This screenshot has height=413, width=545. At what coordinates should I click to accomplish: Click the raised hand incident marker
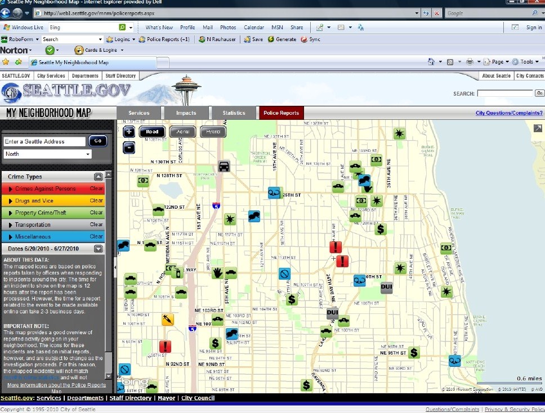(218, 273)
